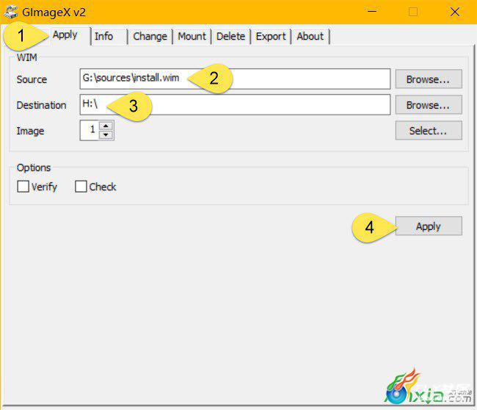Switch to the Mount tab
Screen dimensions: 477x410
[192, 37]
